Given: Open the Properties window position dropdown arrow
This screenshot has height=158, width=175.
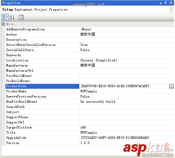Looking at the screenshot, I should pos(161,3).
